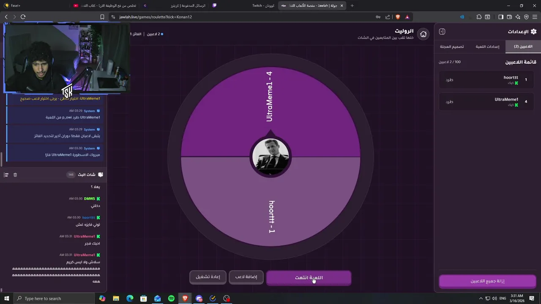
Task: Open Discord from the taskbar
Action: click(x=199, y=299)
